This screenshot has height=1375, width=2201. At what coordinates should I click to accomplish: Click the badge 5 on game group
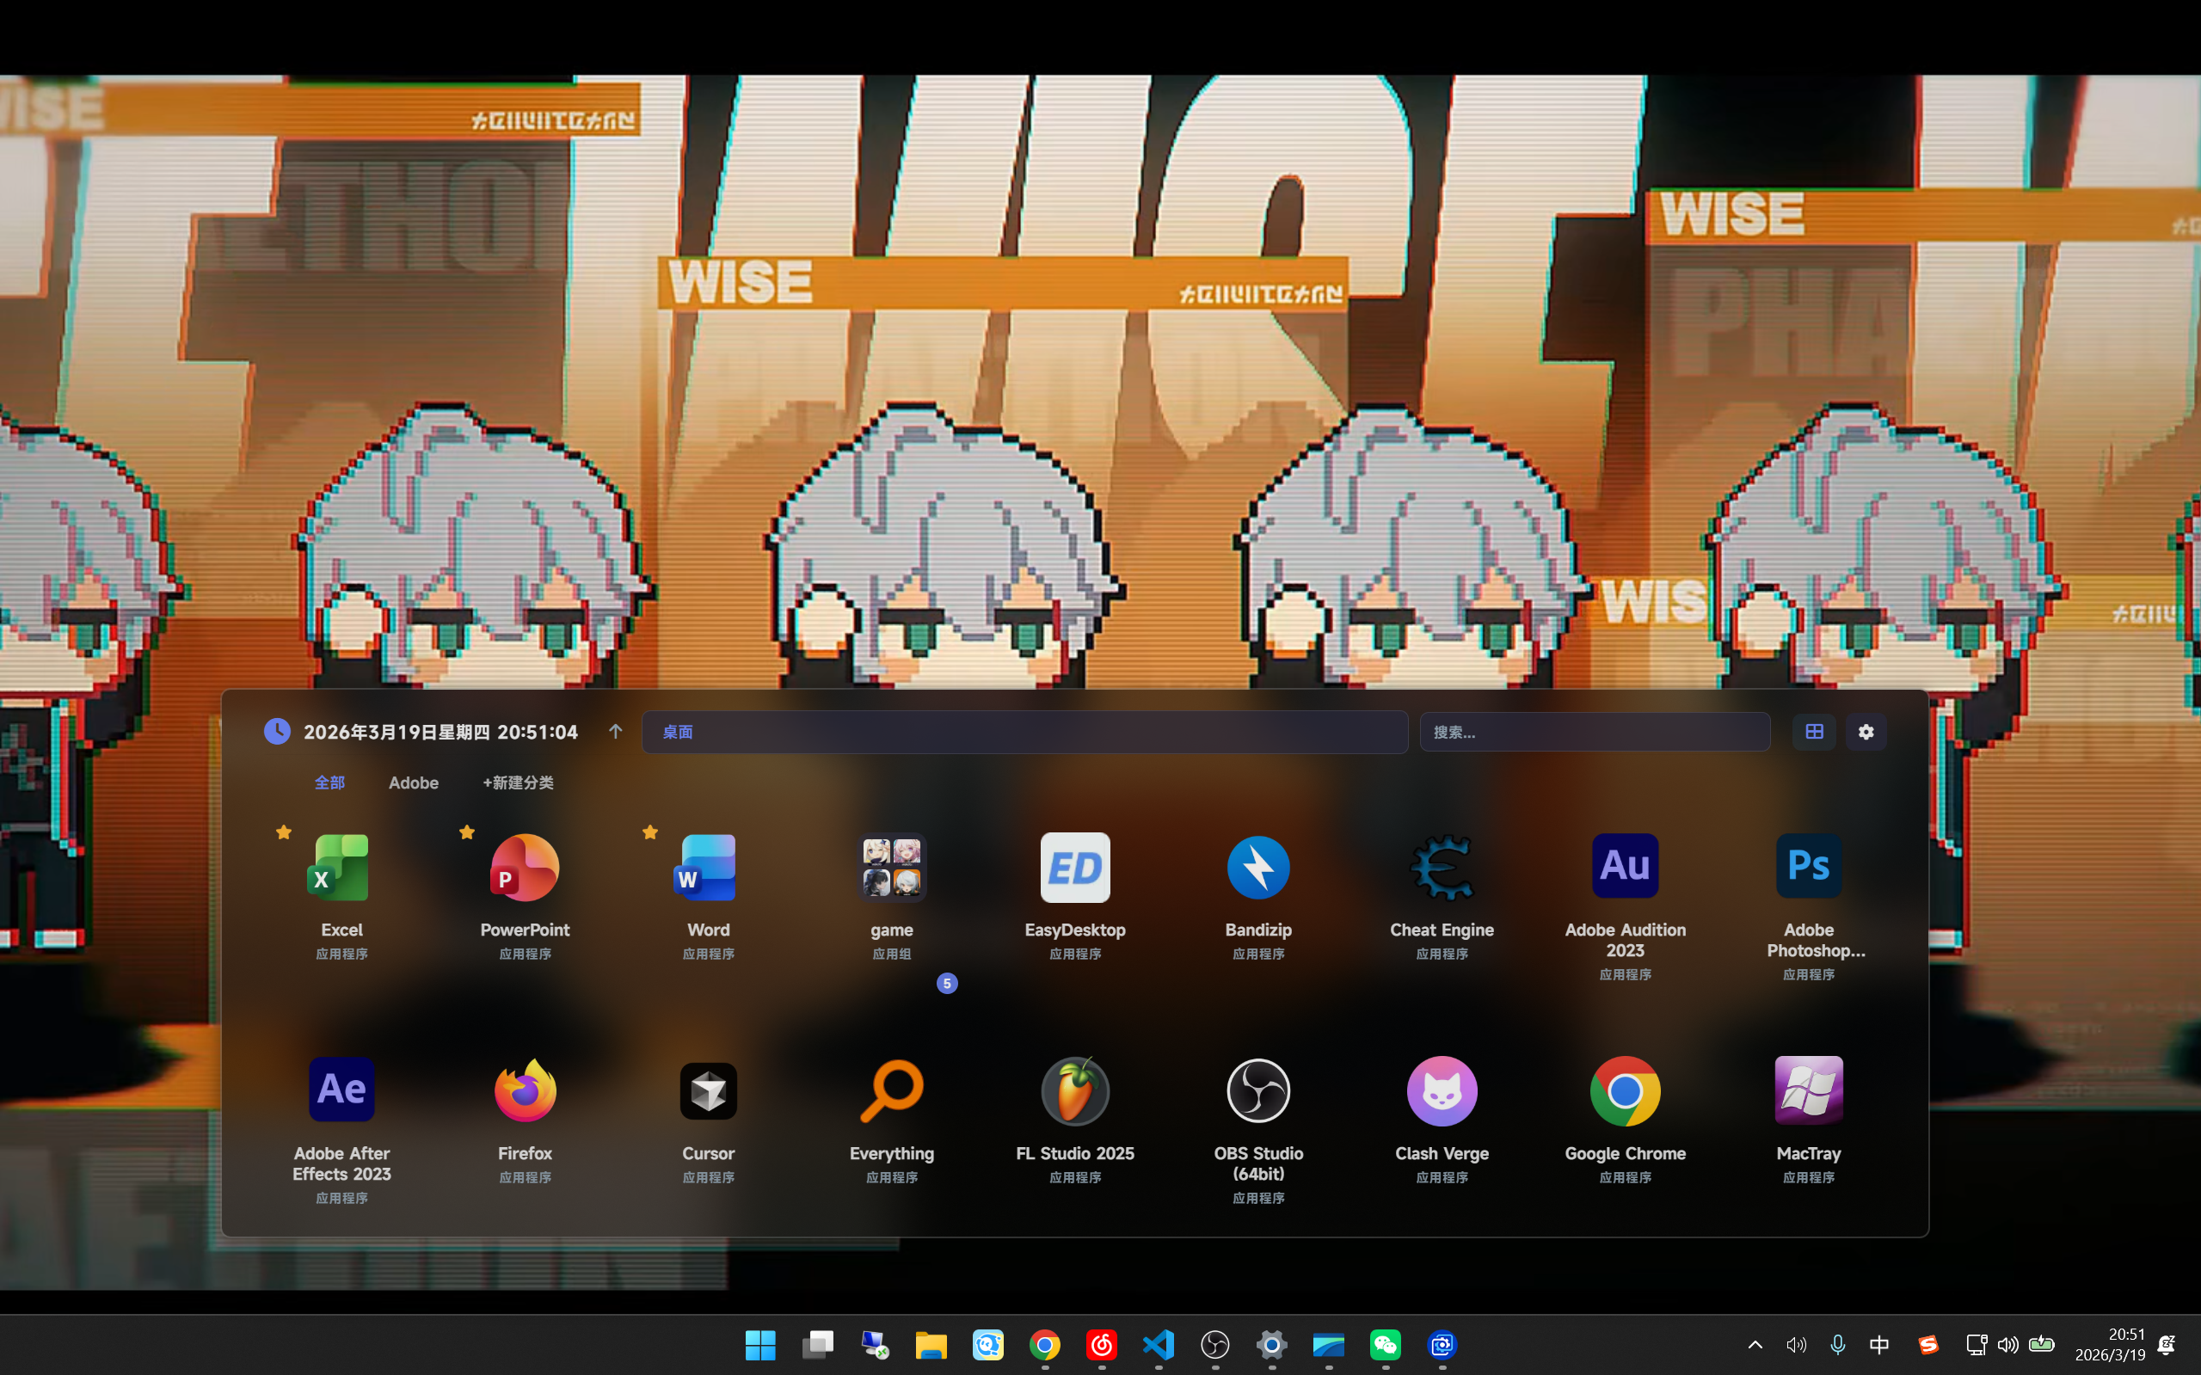pos(947,983)
